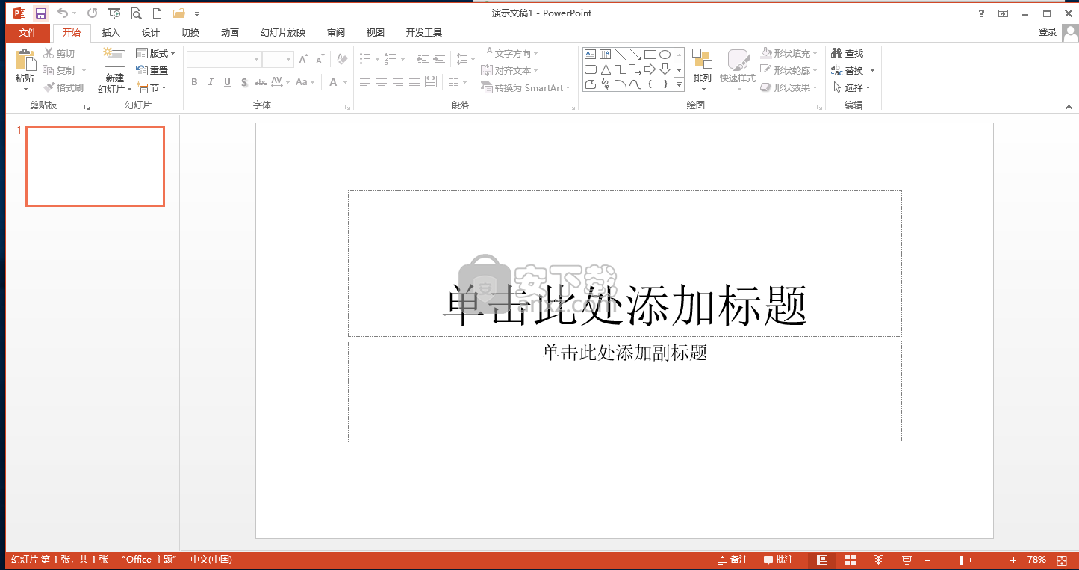The height and width of the screenshot is (570, 1079).
Task: Toggle strikethrough abc button
Action: pyautogui.click(x=261, y=82)
